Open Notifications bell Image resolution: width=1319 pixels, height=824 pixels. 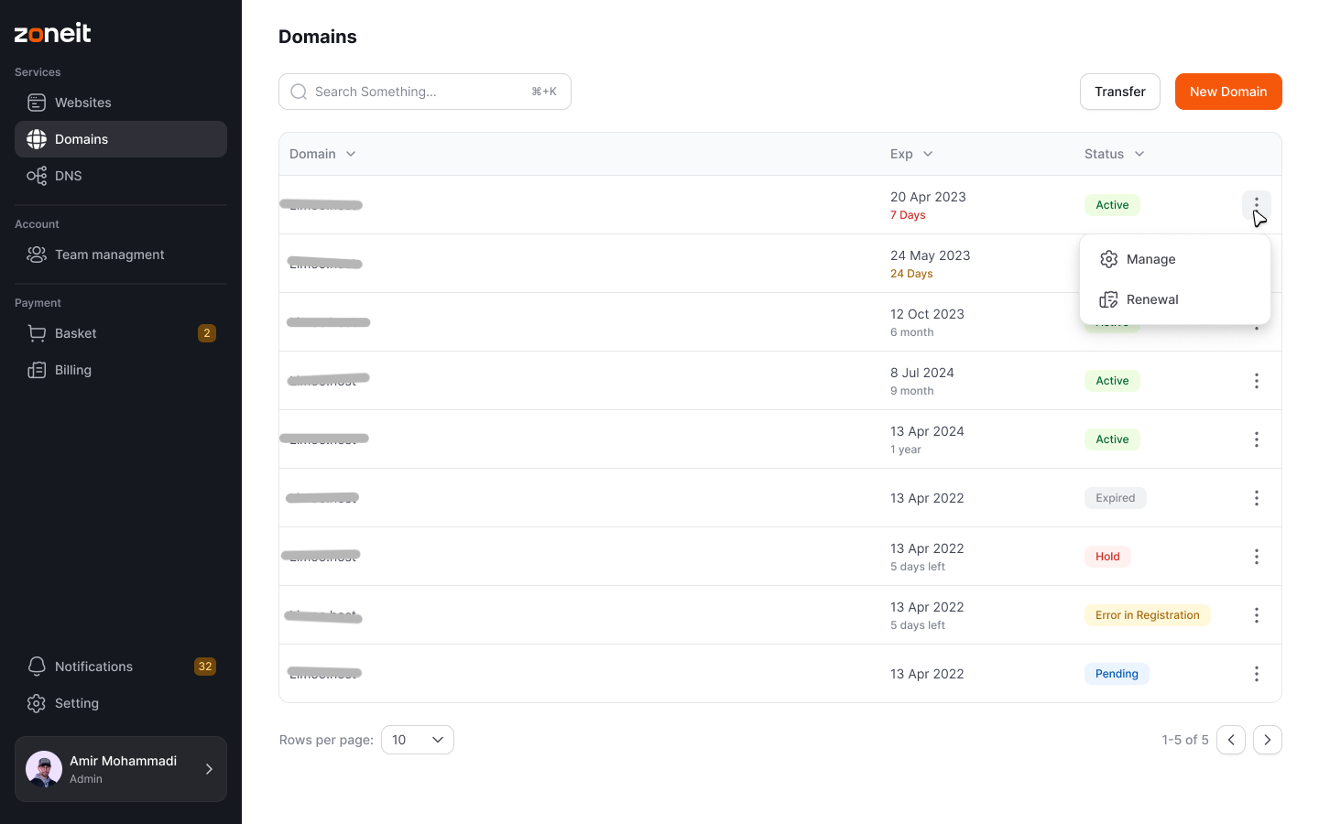coord(121,667)
